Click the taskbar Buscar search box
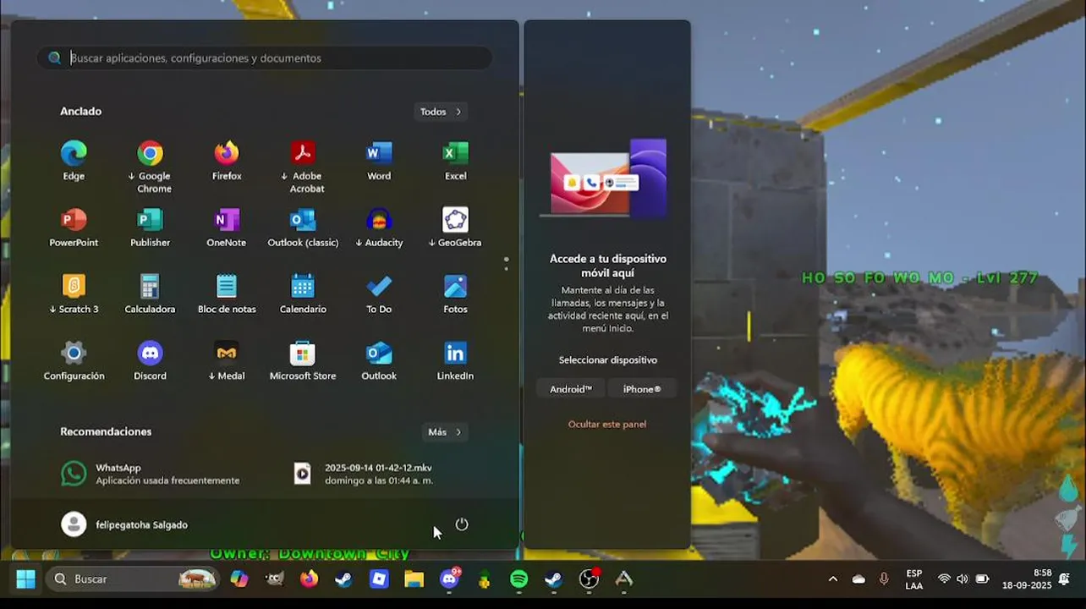1086x609 pixels. pyautogui.click(x=132, y=579)
